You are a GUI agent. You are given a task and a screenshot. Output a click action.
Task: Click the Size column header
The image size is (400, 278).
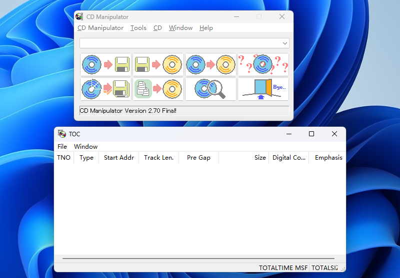click(243, 158)
